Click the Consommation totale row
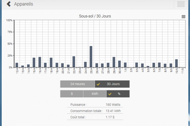The width and height of the screenshot is (190, 126). [x=95, y=111]
